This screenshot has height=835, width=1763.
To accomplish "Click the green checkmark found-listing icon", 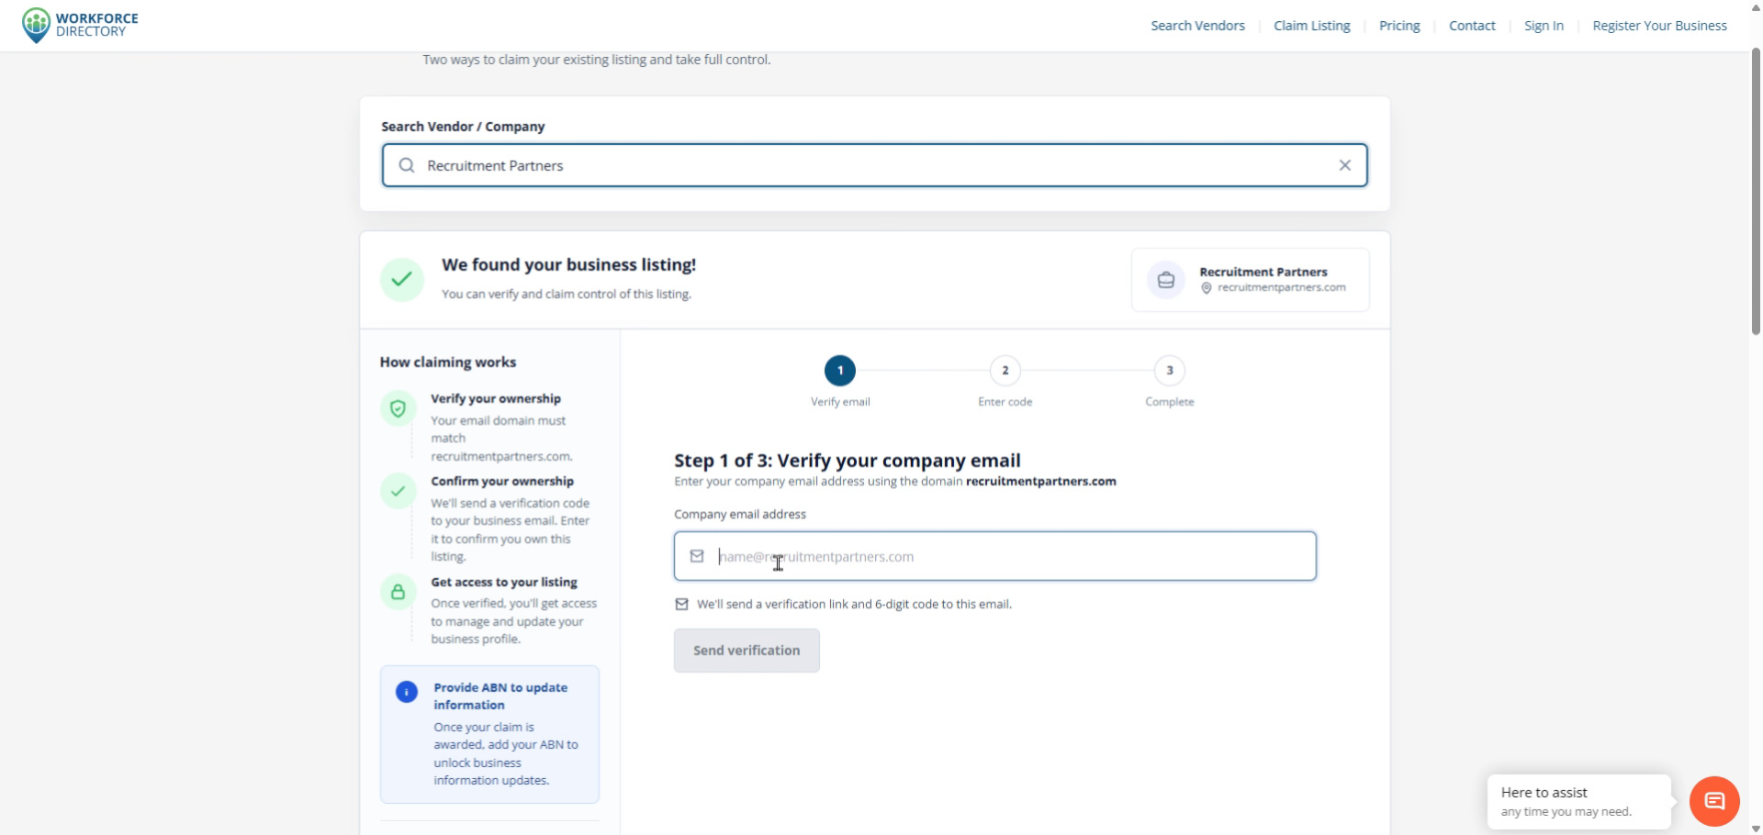I will pos(402,279).
